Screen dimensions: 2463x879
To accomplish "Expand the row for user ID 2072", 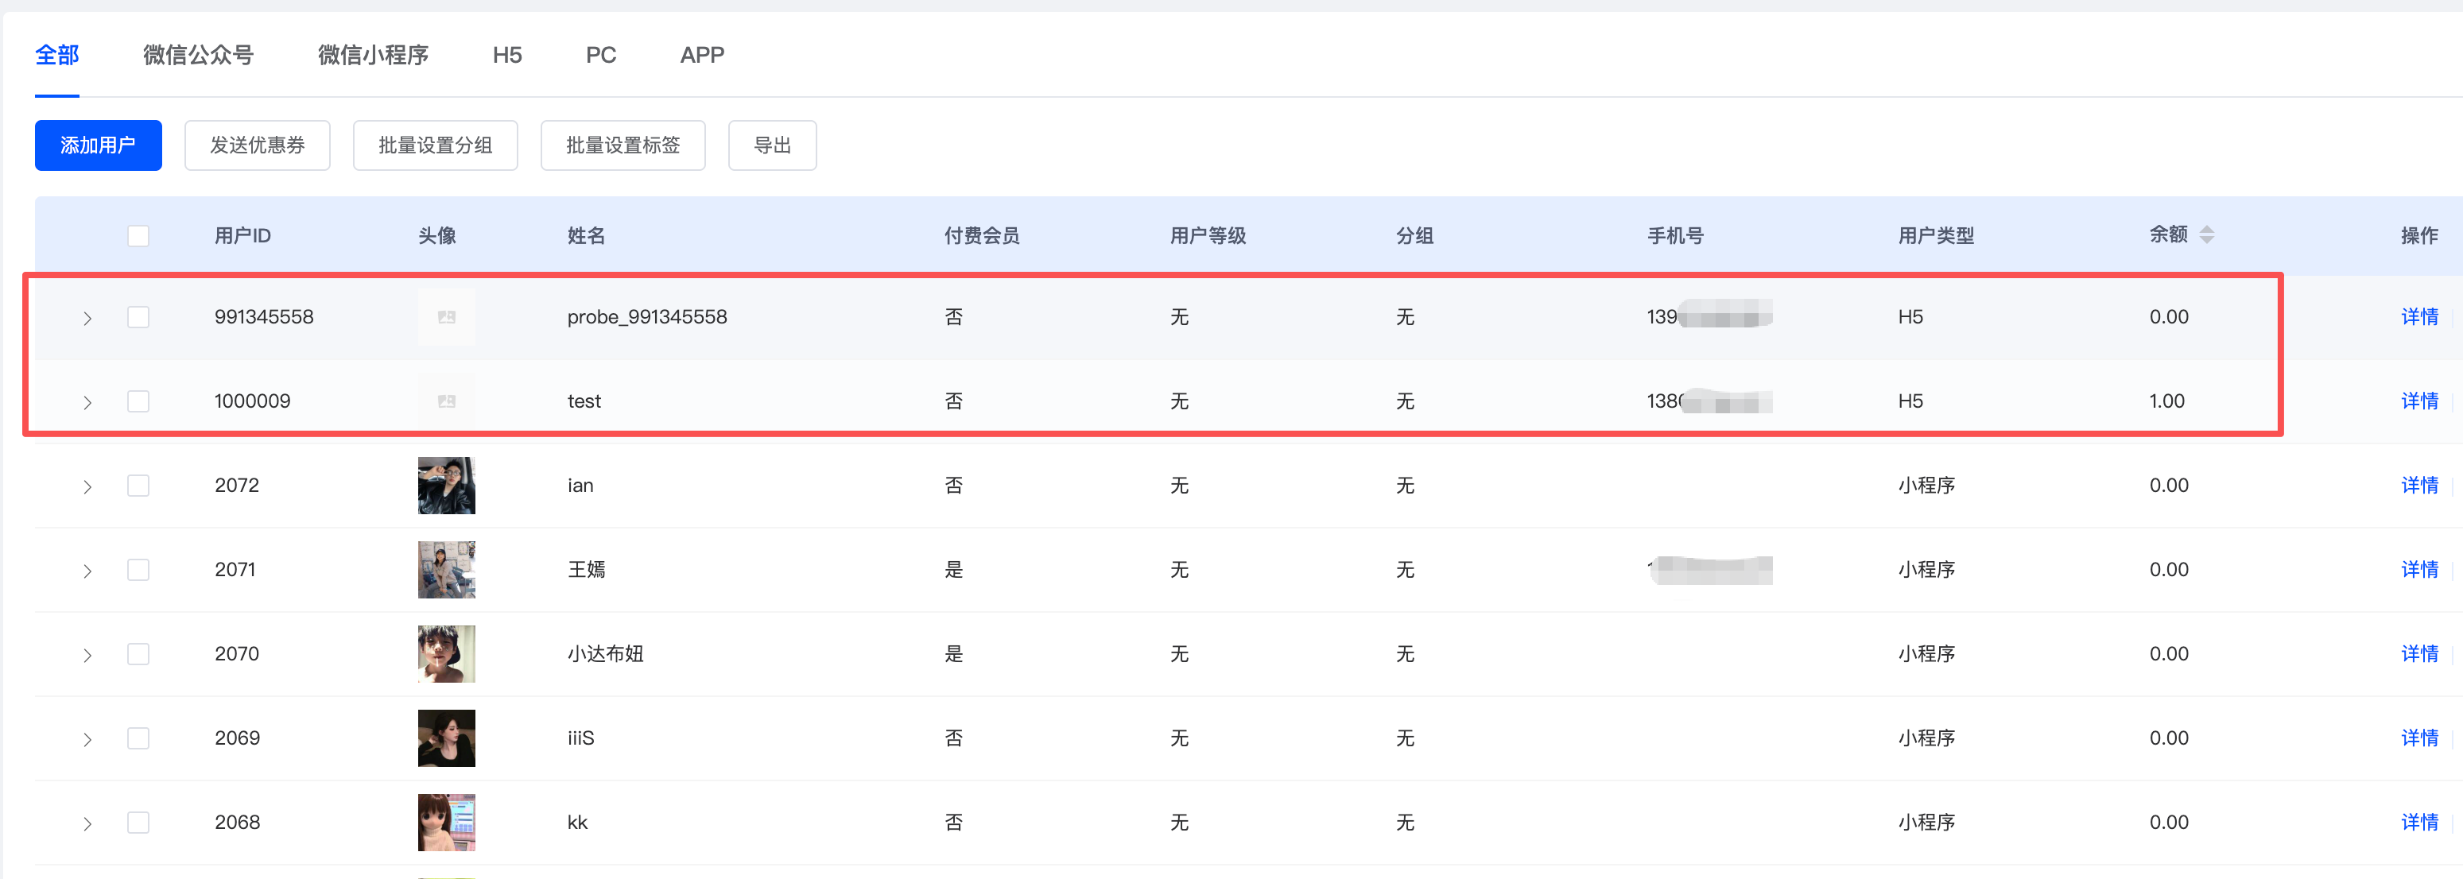I will pos(87,486).
